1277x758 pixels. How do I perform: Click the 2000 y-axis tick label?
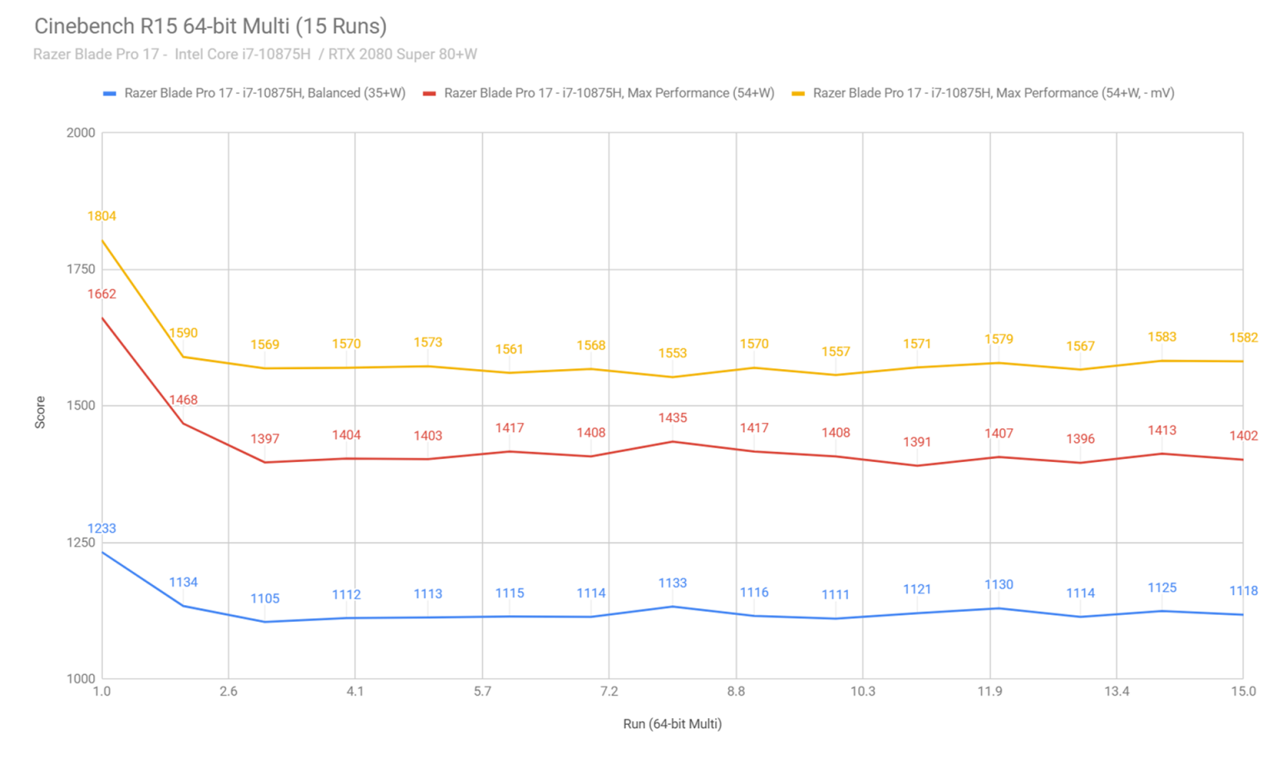click(x=81, y=133)
